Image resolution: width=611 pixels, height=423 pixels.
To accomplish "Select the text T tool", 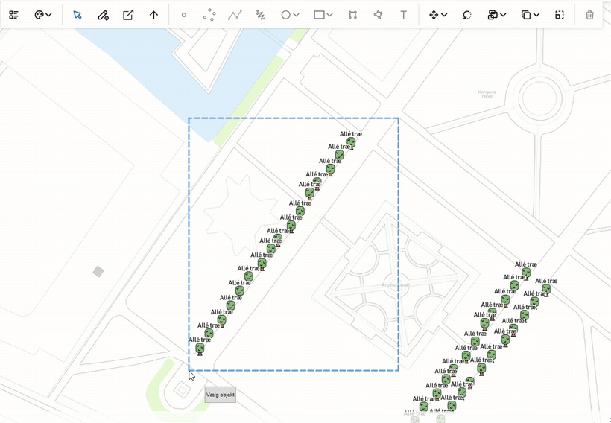I will coord(404,15).
